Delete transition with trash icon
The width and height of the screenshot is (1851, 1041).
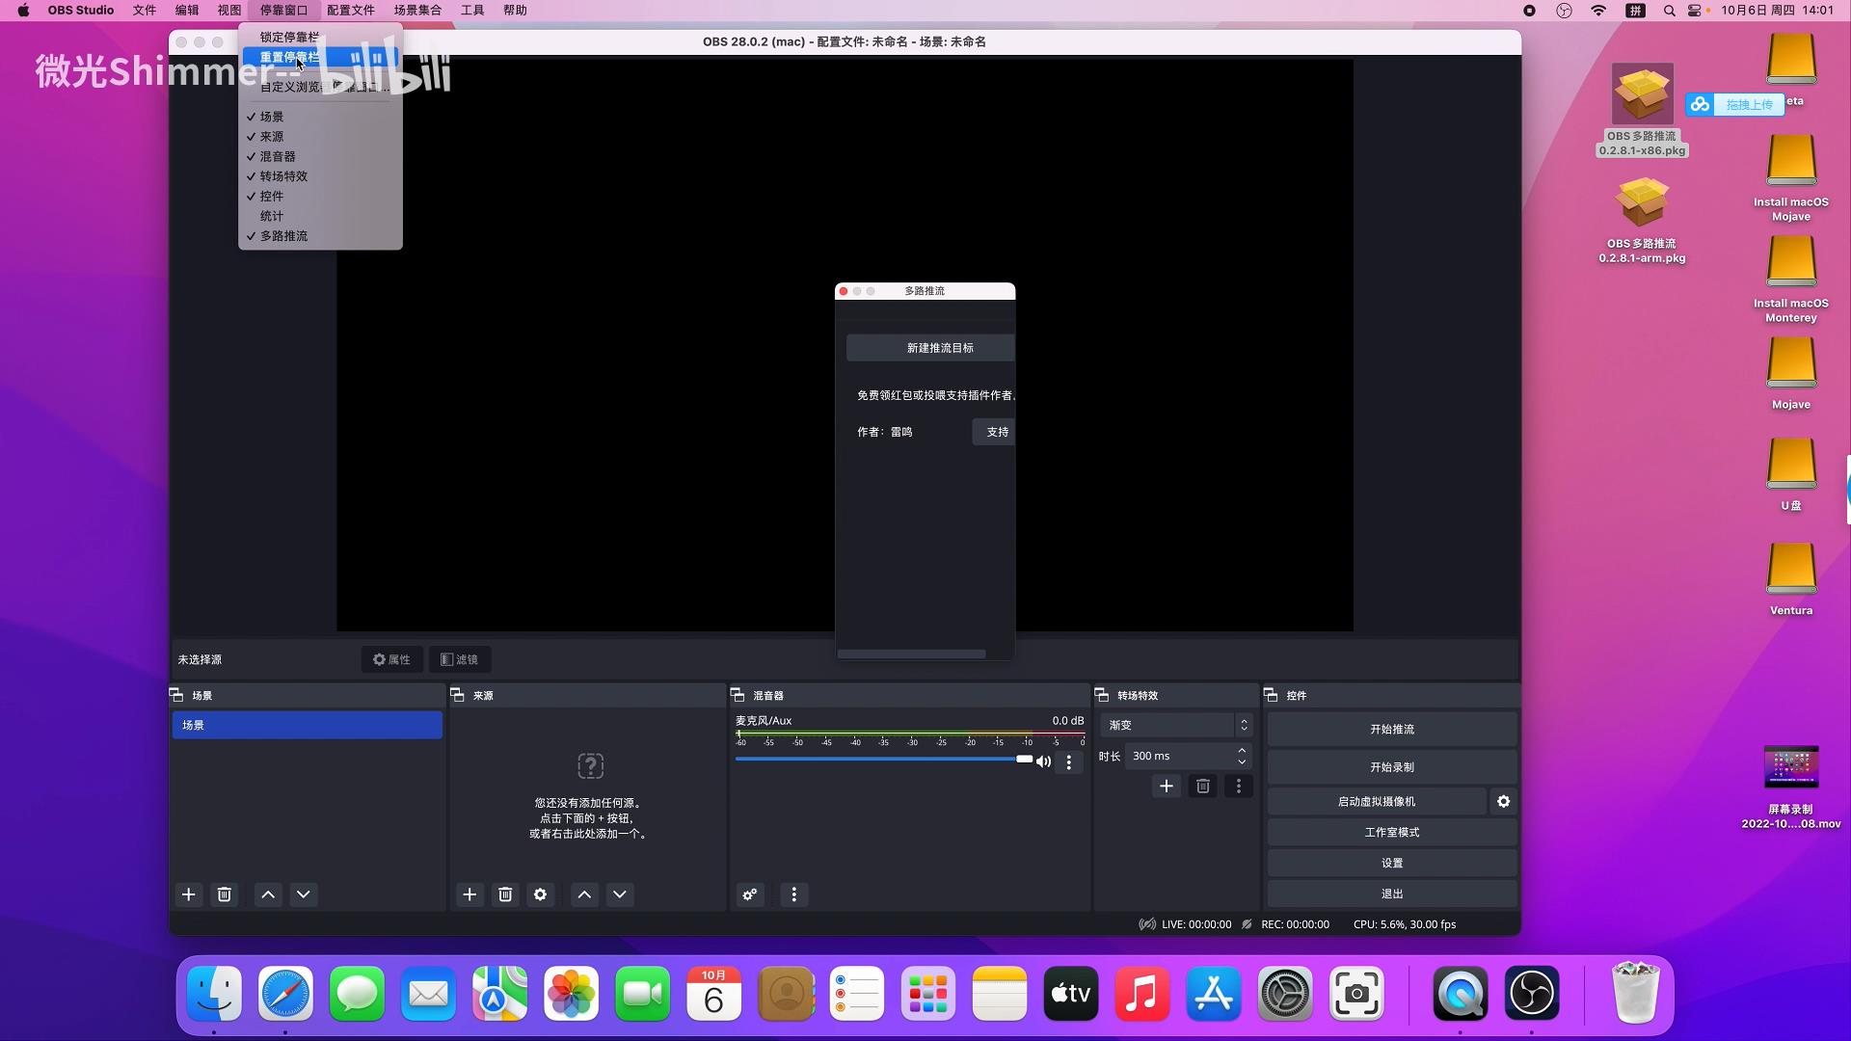coord(1203,787)
